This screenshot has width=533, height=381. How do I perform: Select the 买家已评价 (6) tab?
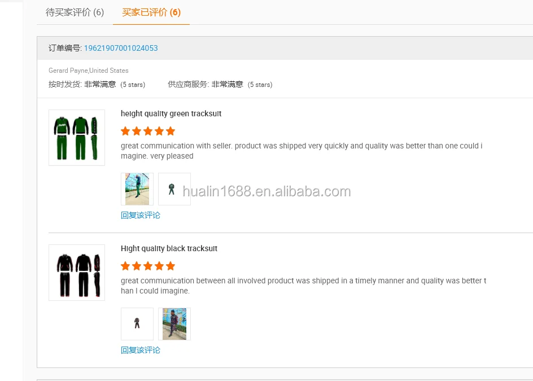coord(151,12)
